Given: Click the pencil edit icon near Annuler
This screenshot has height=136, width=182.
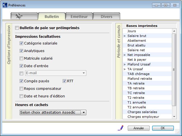Looking at the screenshot, I should coord(120,128).
